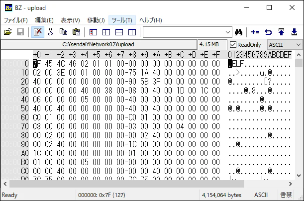Click hex byte 5B in row 20
304x201 pixels.
click(x=144, y=82)
